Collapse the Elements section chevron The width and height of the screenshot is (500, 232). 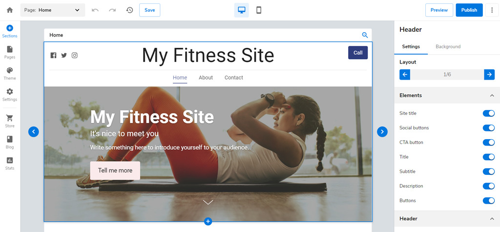click(491, 95)
